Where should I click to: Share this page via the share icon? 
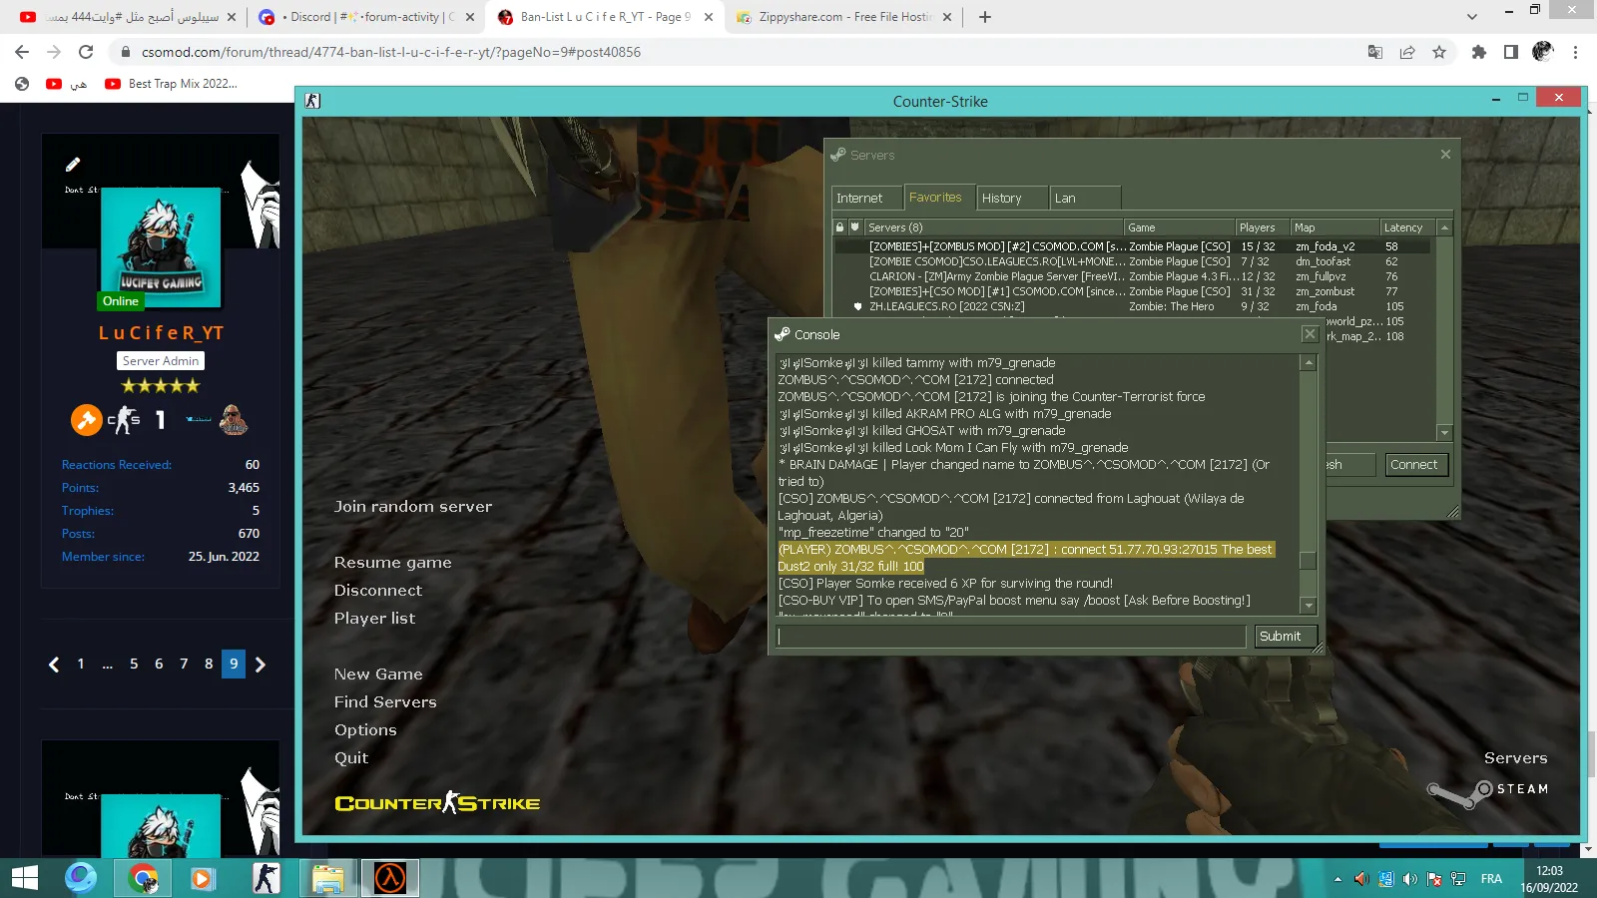point(1407,52)
